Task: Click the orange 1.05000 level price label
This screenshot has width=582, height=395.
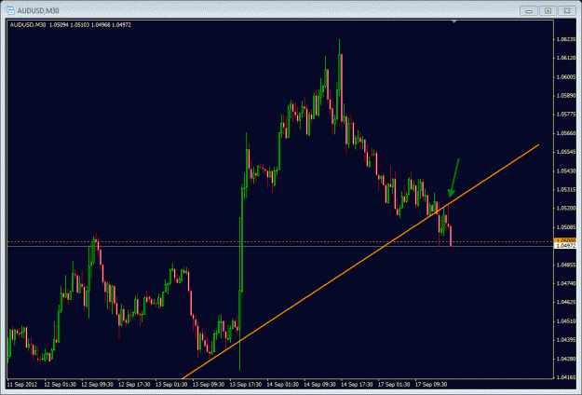Action: pos(565,241)
